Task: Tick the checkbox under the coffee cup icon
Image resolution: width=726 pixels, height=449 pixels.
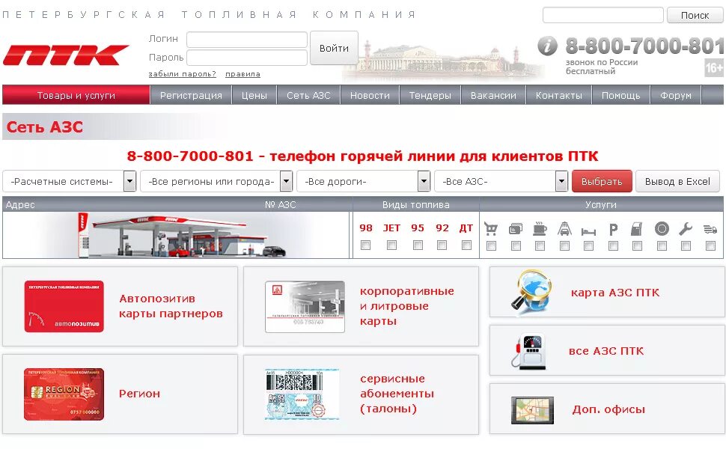Action: [x=540, y=245]
